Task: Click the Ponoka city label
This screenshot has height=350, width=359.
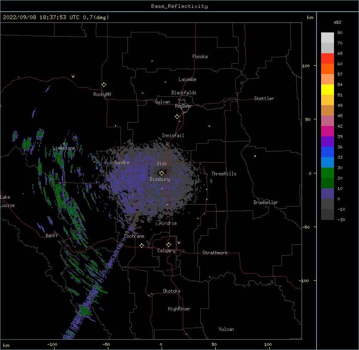Action: pyautogui.click(x=200, y=57)
